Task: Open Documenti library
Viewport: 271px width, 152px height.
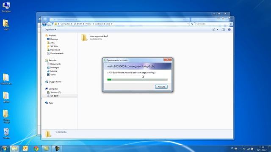Action: tap(55, 64)
